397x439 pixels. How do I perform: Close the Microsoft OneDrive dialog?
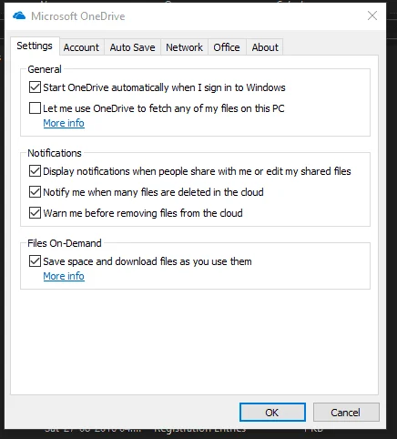372,15
